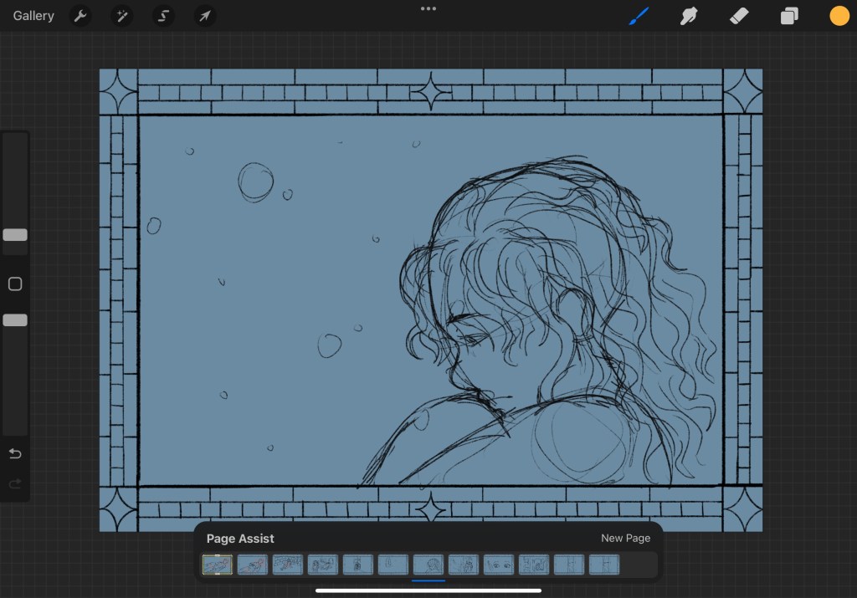The width and height of the screenshot is (857, 598).
Task: Activate the Transform arrow tool
Action: 204,16
